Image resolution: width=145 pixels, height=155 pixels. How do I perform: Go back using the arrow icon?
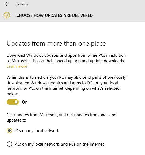point(7,4)
